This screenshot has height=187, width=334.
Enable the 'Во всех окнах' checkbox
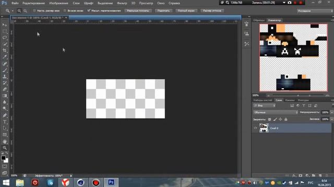point(65,10)
